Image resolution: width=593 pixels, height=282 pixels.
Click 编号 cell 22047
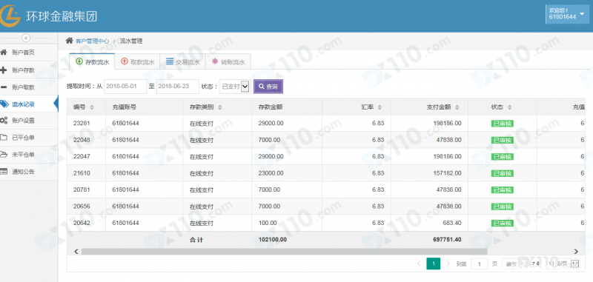click(x=82, y=156)
